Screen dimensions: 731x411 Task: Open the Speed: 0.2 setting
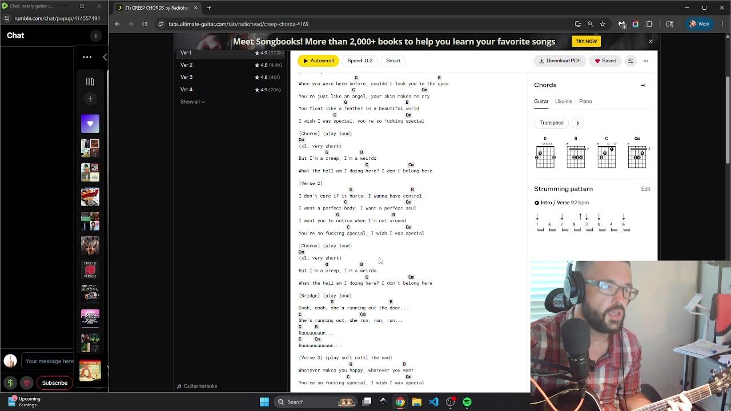point(360,61)
